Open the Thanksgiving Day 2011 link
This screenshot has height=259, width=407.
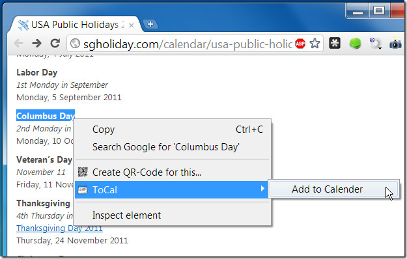click(59, 228)
